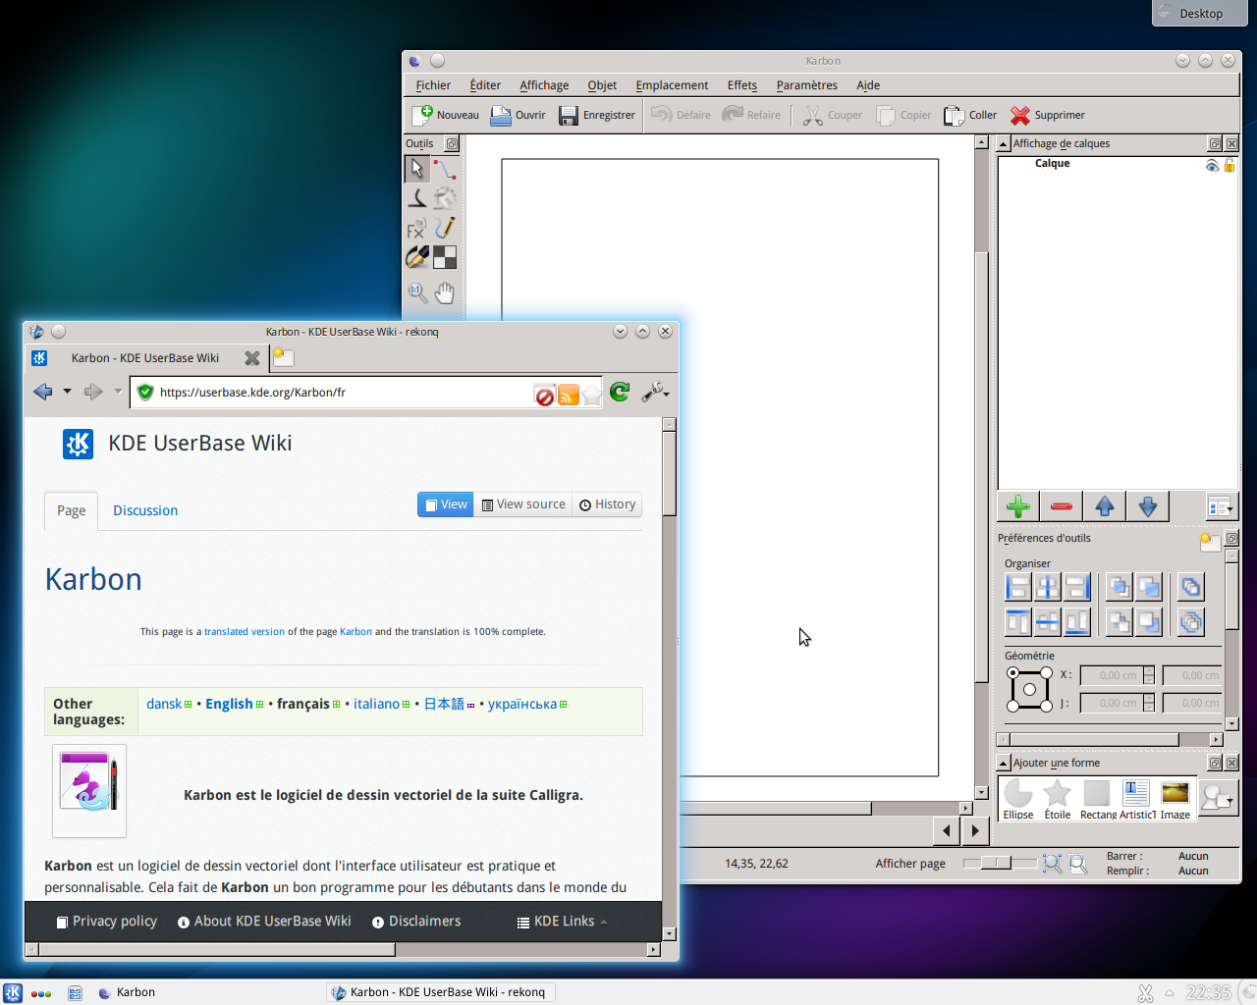Open the italiano translation link

[376, 704]
